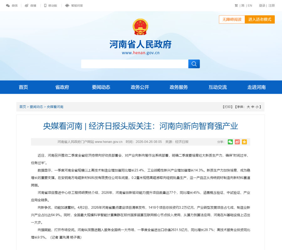Click into the site search input field
The width and height of the screenshot is (282, 250).
tap(134, 64)
